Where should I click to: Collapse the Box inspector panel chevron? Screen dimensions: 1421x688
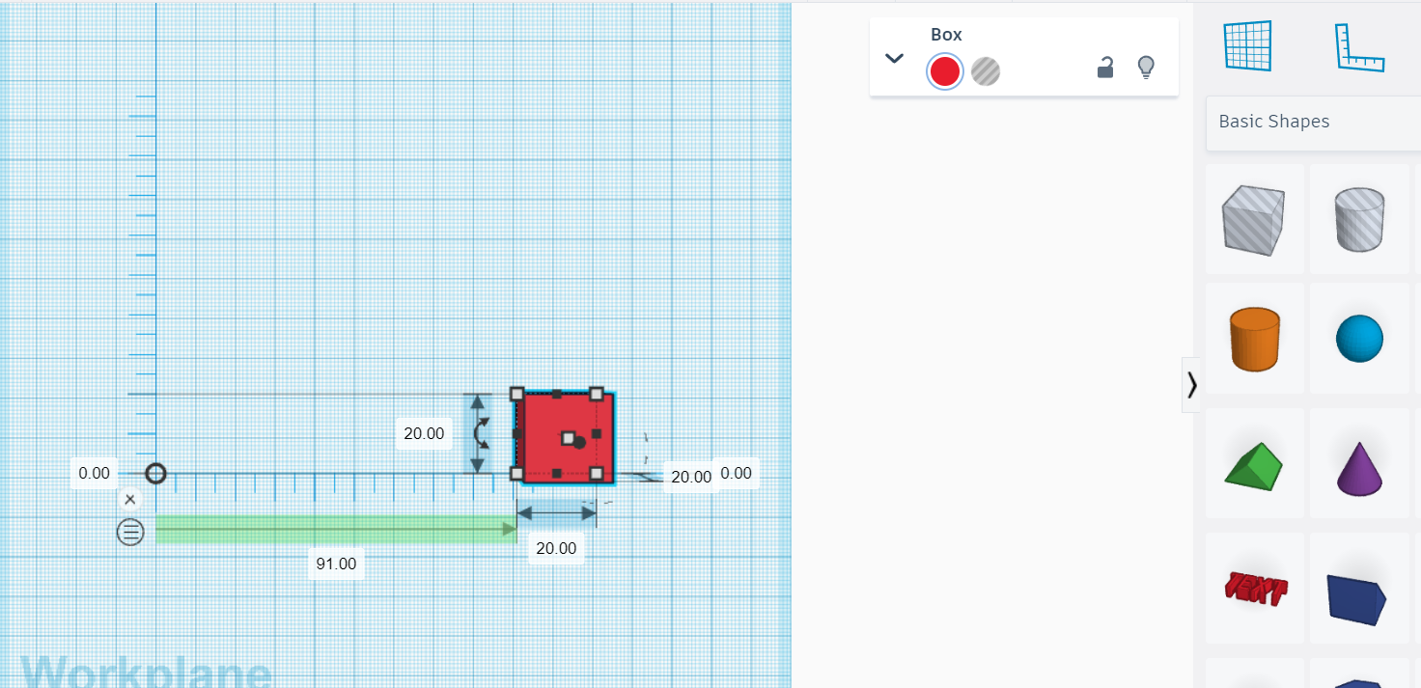pos(895,58)
